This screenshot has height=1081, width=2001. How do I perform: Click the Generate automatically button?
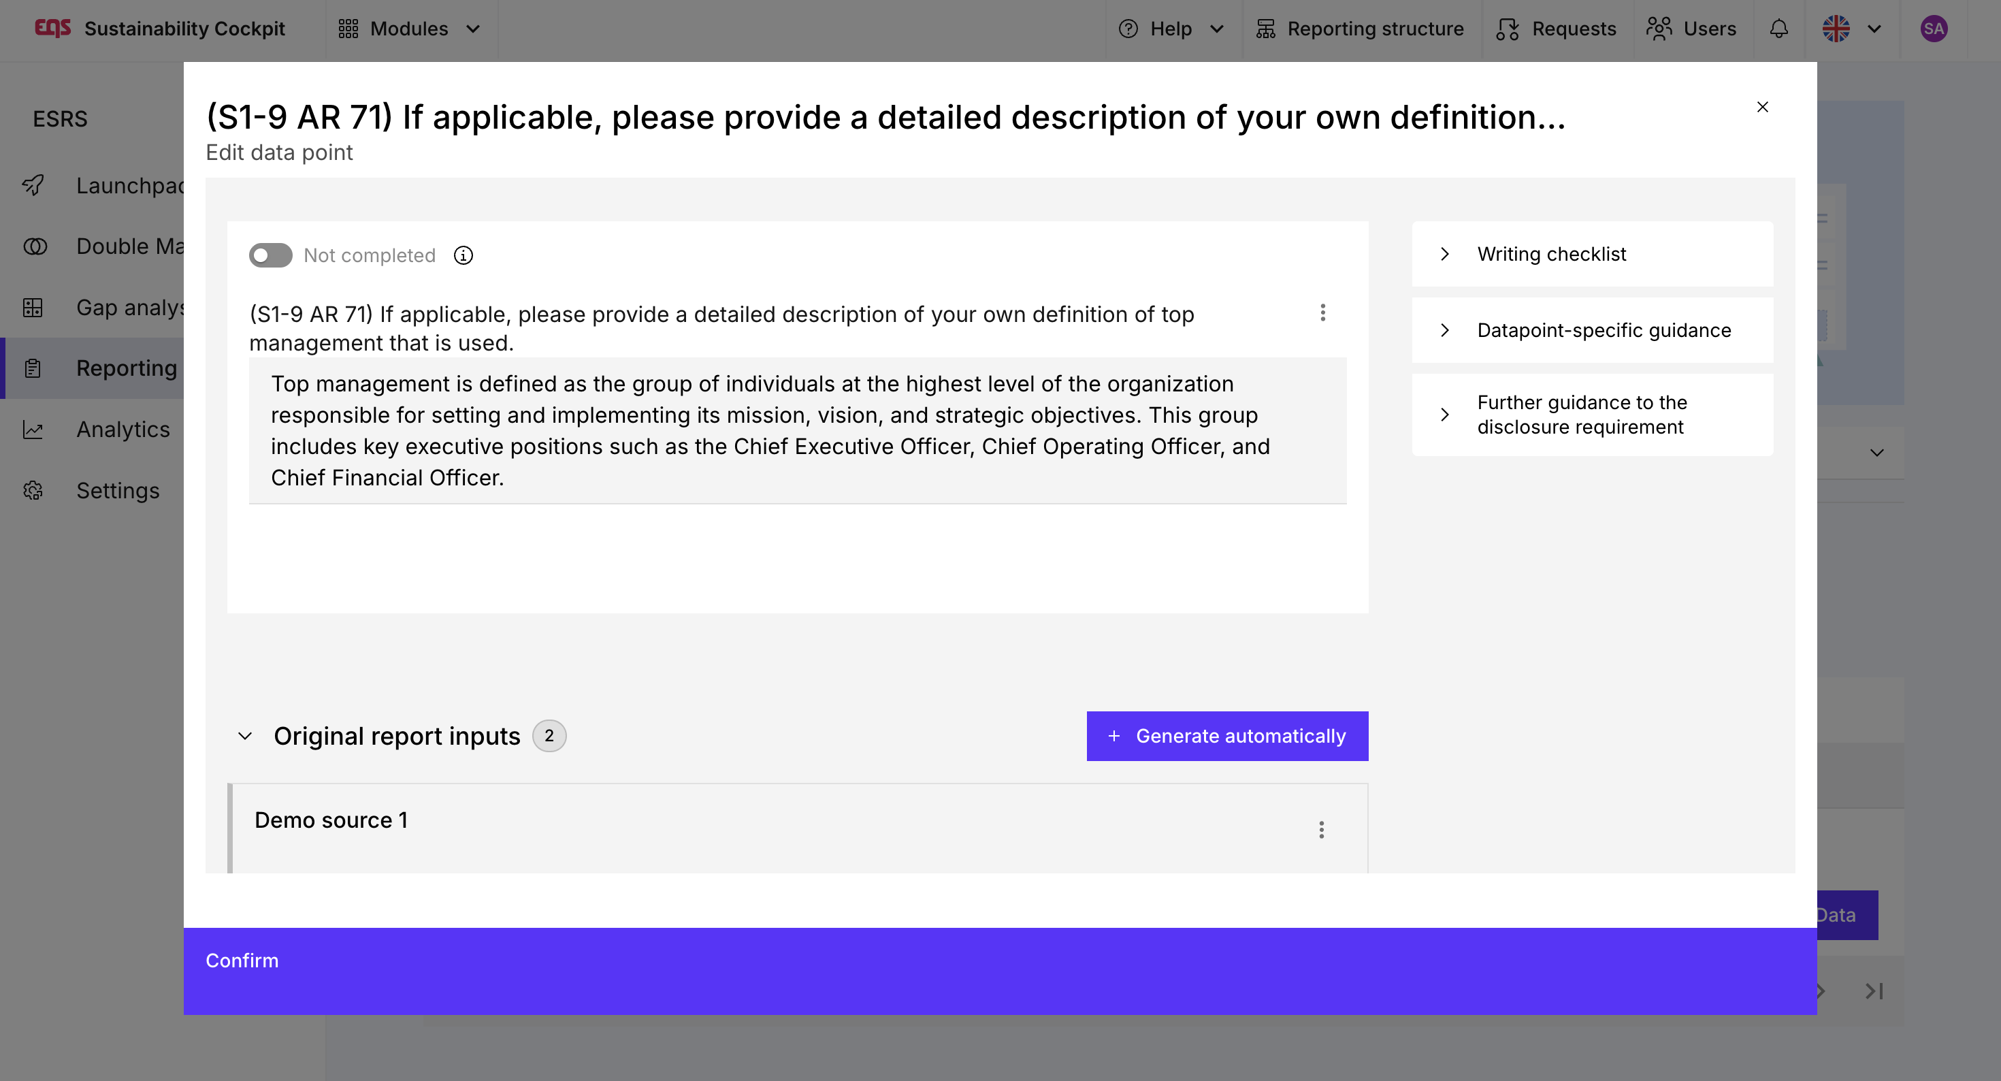point(1226,735)
